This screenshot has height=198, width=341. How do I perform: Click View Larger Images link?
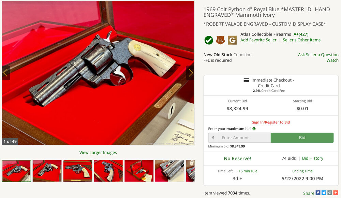coord(98,153)
